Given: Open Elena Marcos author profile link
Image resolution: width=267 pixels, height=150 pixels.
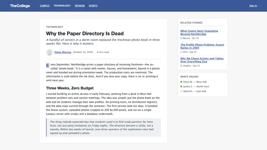Looking at the screenshot, I should point(63,52).
